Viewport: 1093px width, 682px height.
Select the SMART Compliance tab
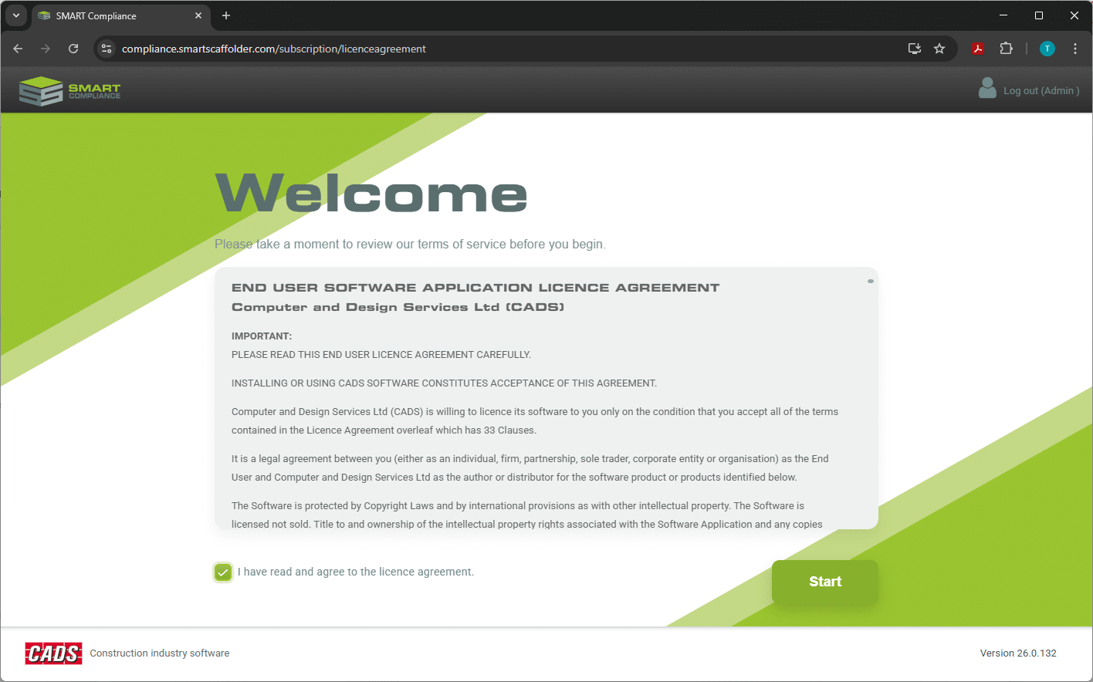pyautogui.click(x=116, y=15)
